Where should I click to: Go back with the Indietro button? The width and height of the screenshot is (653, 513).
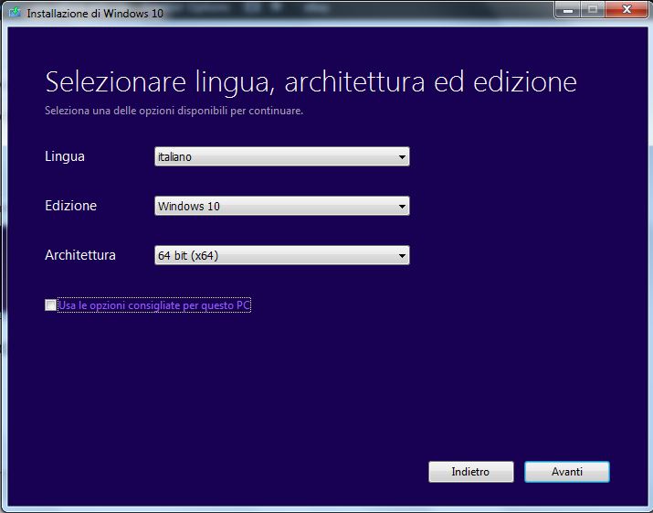[470, 472]
